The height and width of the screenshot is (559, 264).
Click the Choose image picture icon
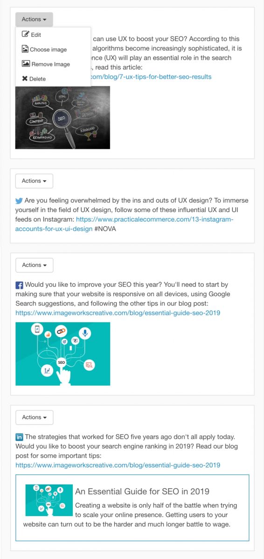tap(25, 49)
